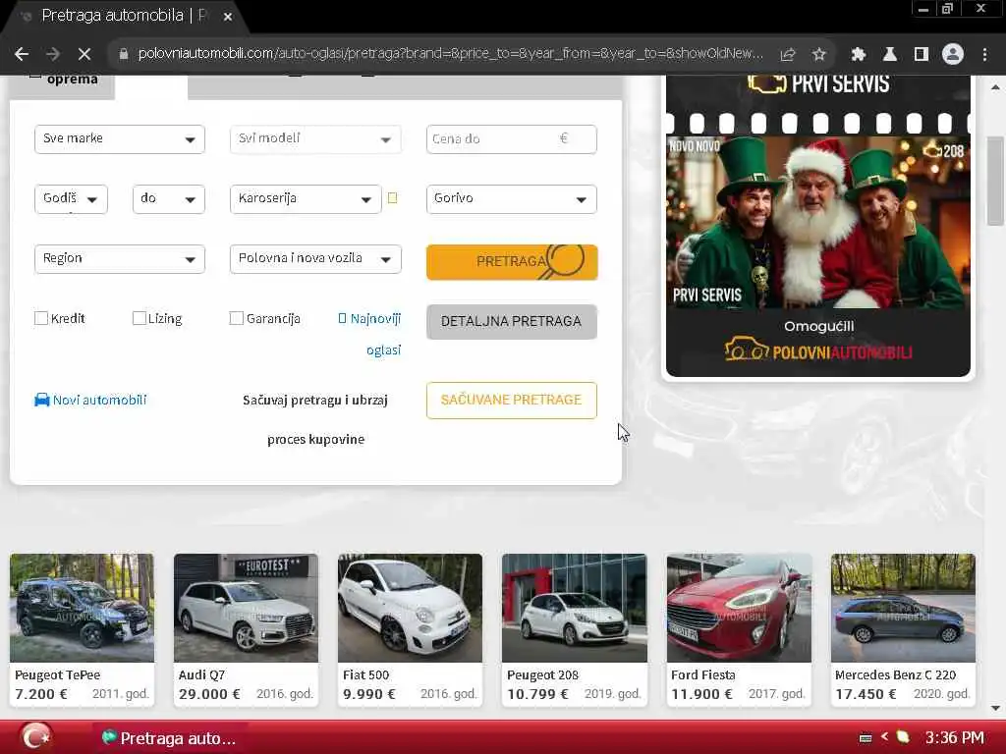
Task: Click the Sačuvaj pretragu i ubrzaj text
Action: pyautogui.click(x=315, y=401)
